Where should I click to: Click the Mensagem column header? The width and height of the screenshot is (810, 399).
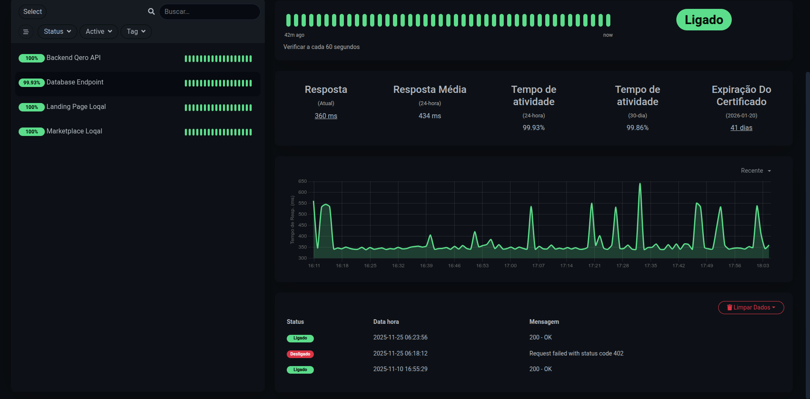[x=544, y=322]
